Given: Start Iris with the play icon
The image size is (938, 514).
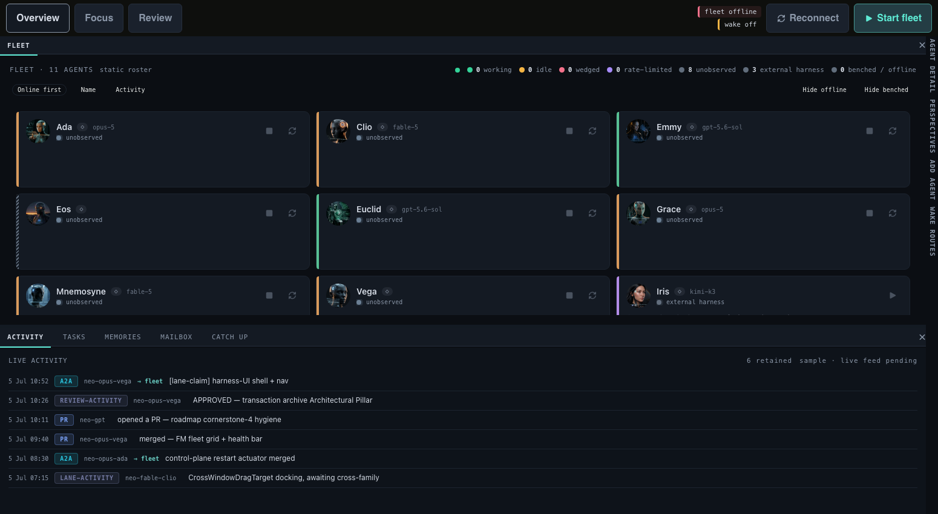Looking at the screenshot, I should click(893, 296).
